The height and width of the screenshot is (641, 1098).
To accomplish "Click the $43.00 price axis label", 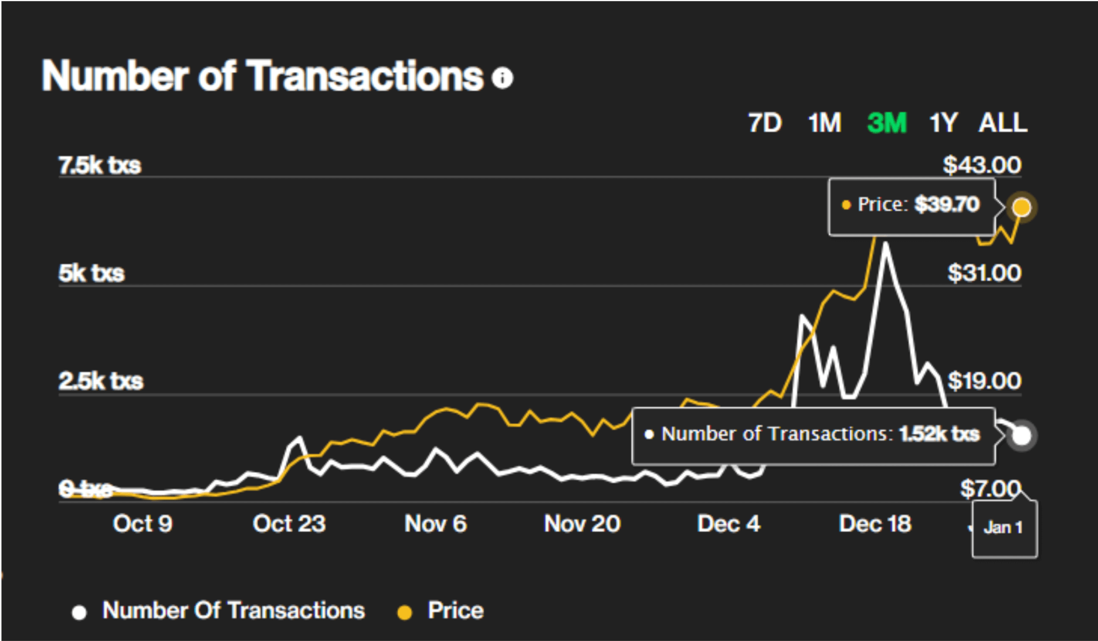I will pyautogui.click(x=982, y=165).
